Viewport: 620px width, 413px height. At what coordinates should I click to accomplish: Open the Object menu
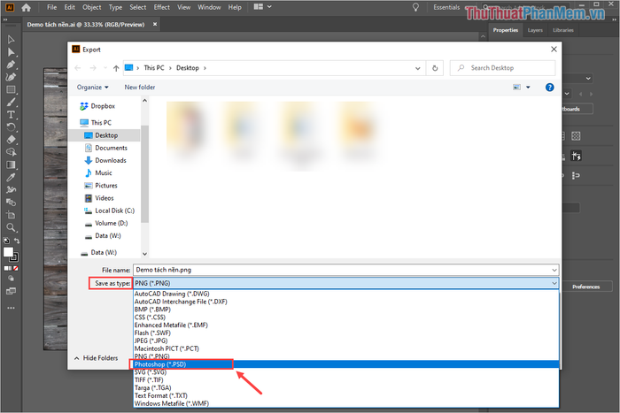[92, 7]
